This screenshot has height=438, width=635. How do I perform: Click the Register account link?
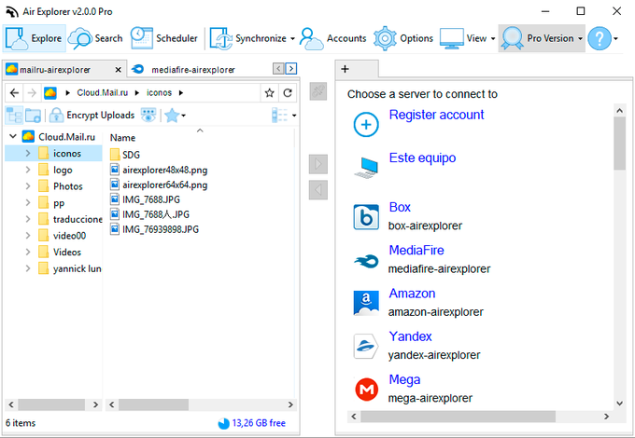pyautogui.click(x=436, y=115)
